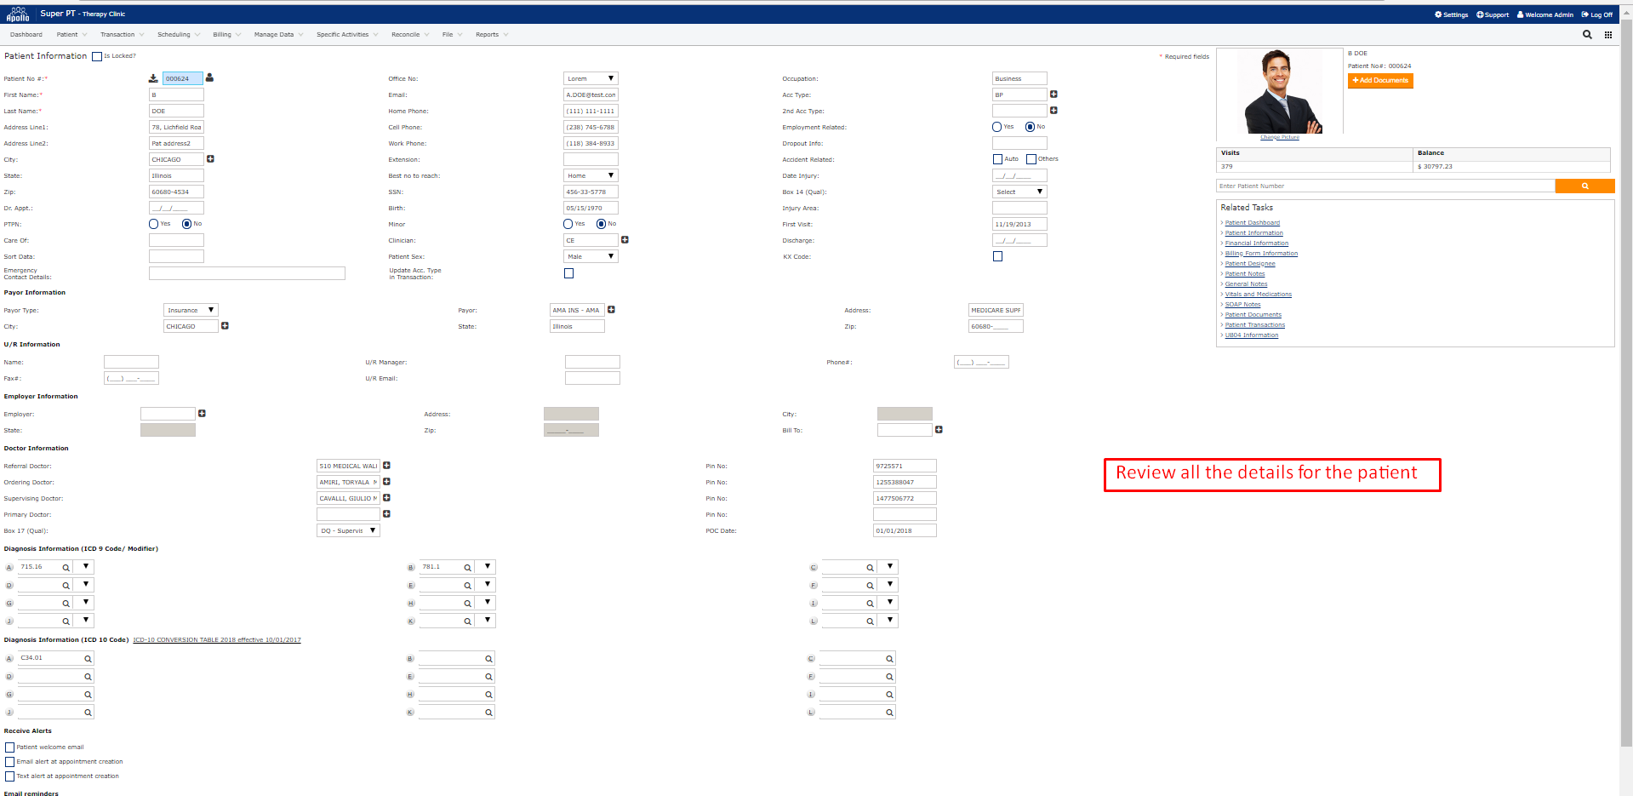Open the Reports menu
The image size is (1633, 796).
pyautogui.click(x=491, y=35)
